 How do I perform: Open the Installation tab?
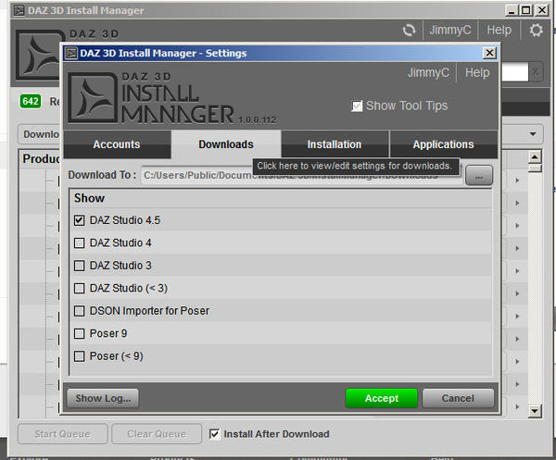tap(335, 144)
